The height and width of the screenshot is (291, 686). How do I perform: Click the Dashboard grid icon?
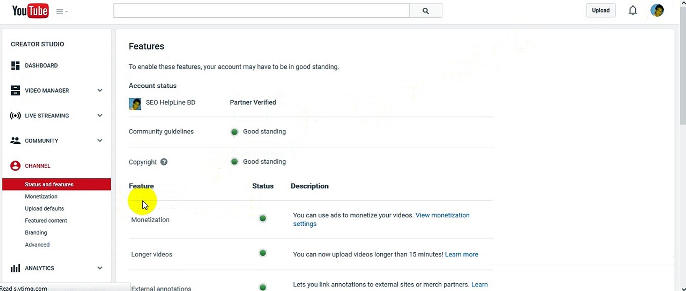click(x=15, y=65)
